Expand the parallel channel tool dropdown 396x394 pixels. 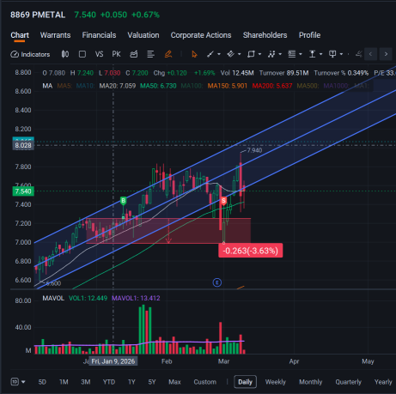click(240, 54)
